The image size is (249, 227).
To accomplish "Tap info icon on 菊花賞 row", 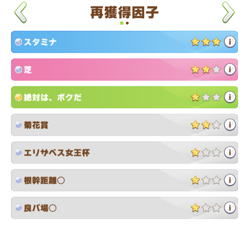I will tap(230, 125).
